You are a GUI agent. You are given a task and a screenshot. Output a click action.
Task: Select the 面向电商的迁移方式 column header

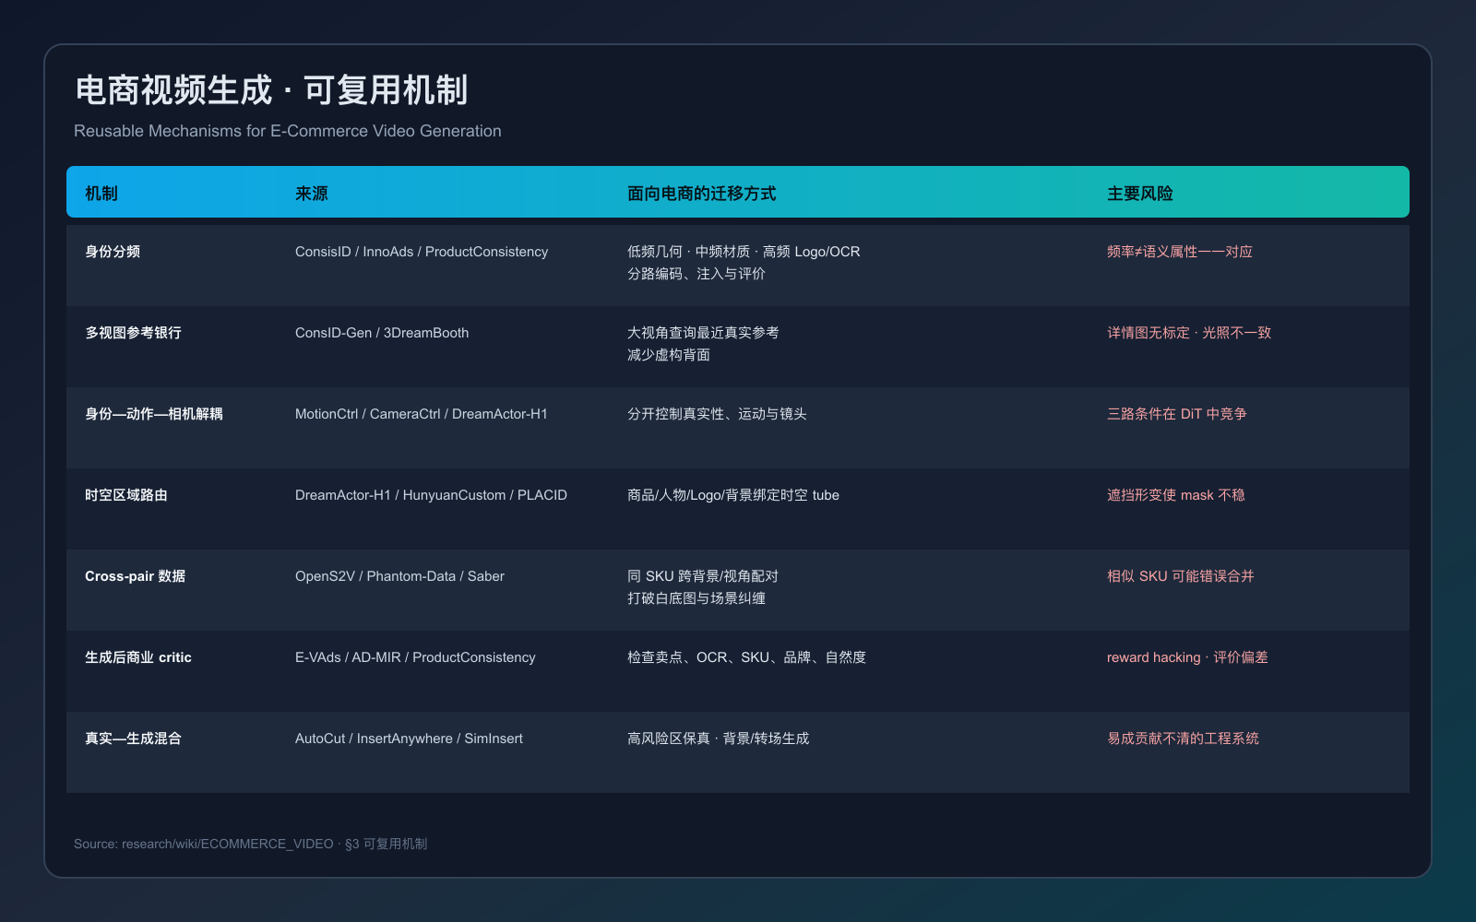(x=701, y=194)
